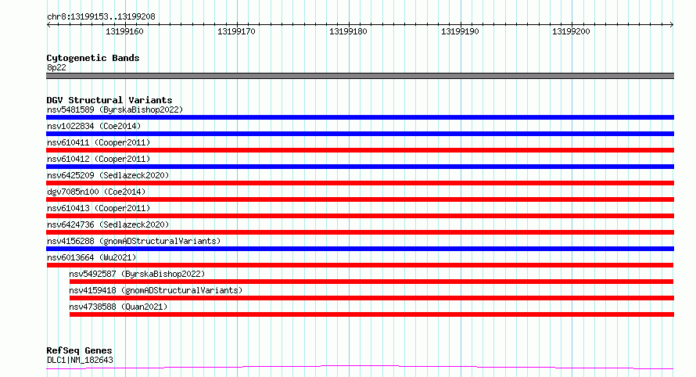Select the blue bar under nsv5481589
The width and height of the screenshot is (696, 377).
(x=360, y=117)
